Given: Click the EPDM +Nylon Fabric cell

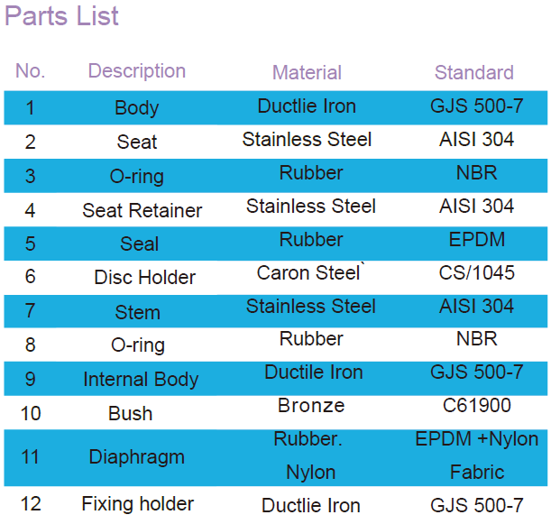Looking at the screenshot, I should coord(477,455).
